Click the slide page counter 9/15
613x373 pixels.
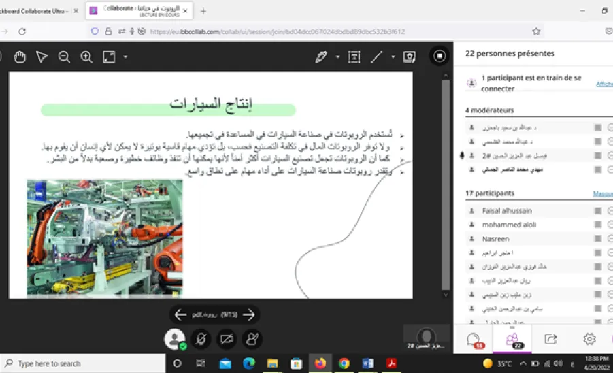tap(229, 314)
